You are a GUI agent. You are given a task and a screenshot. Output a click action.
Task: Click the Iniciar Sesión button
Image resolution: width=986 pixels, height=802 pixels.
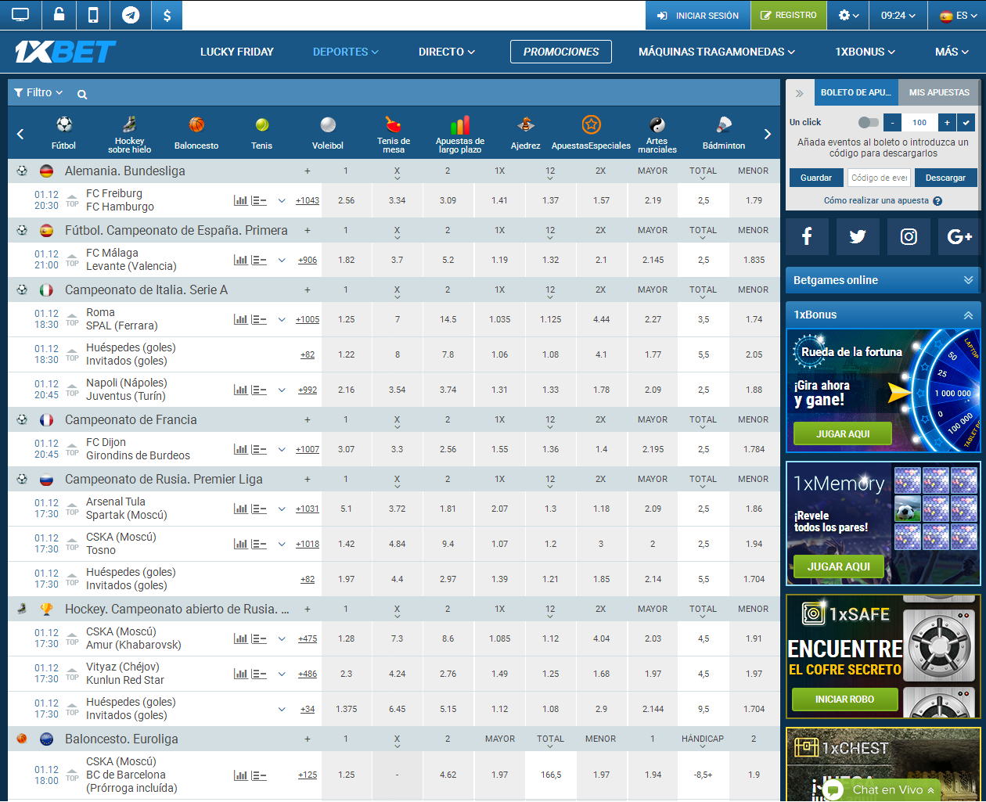698,16
